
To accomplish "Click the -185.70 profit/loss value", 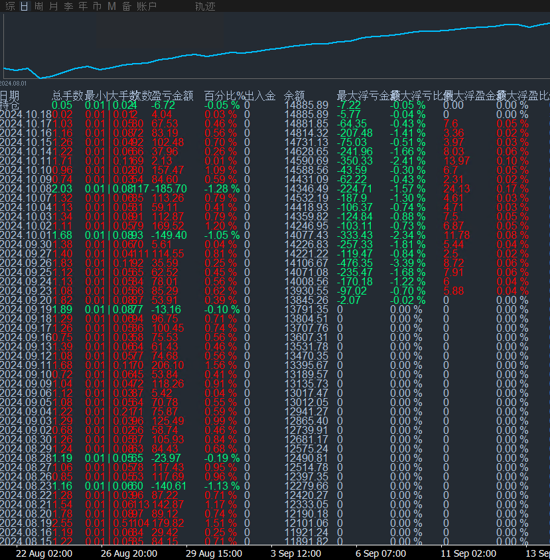I will (x=169, y=188).
